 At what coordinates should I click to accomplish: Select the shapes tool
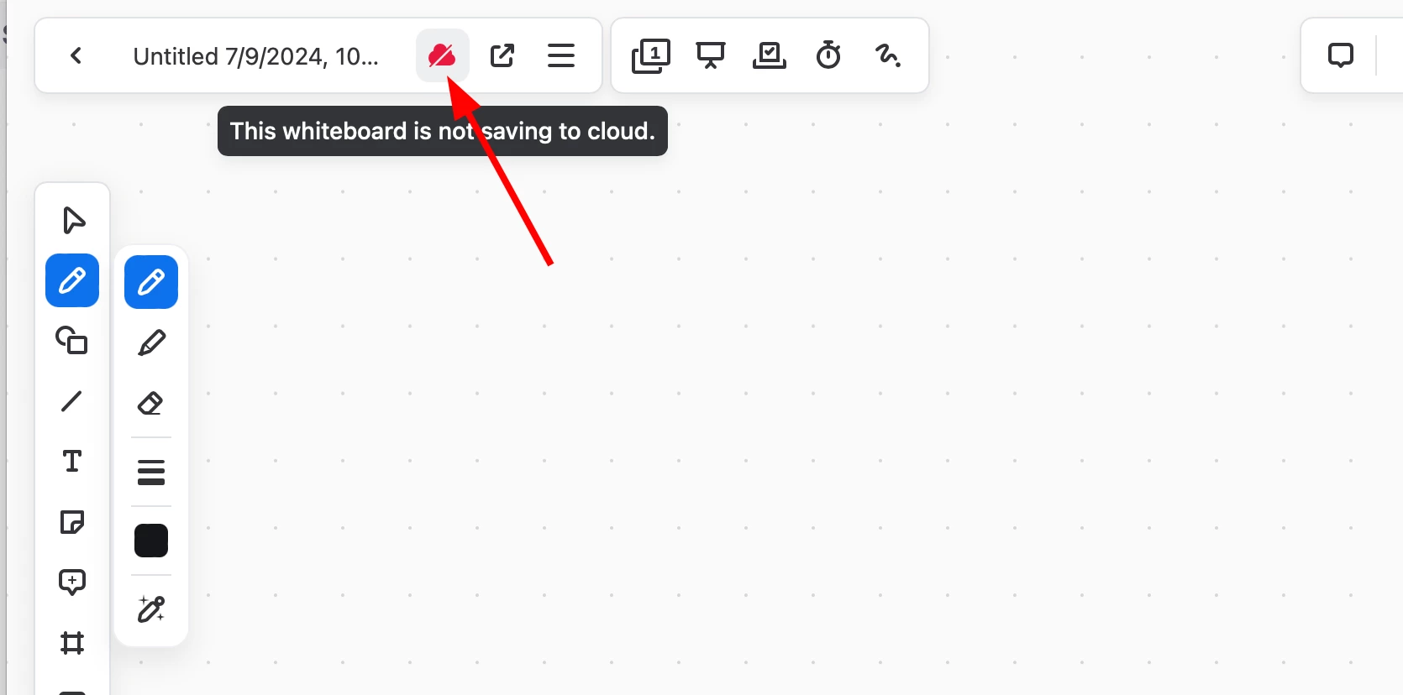point(72,341)
